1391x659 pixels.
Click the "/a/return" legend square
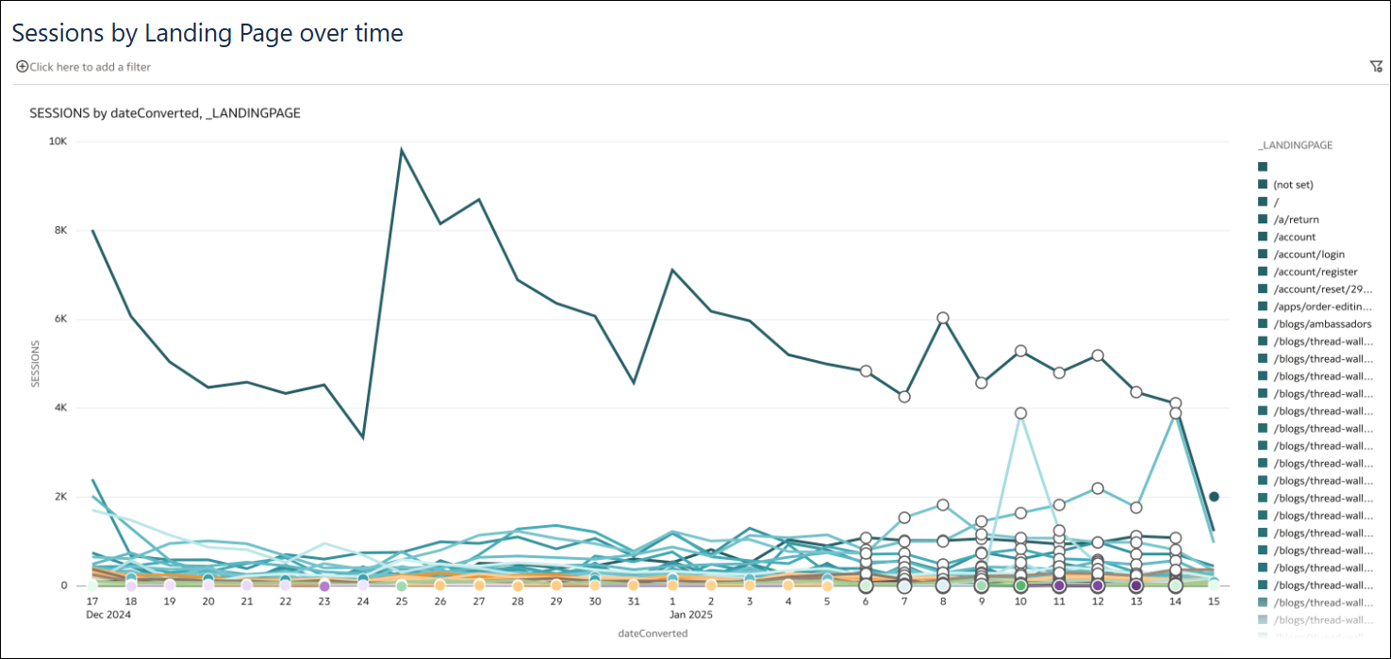(x=1262, y=219)
